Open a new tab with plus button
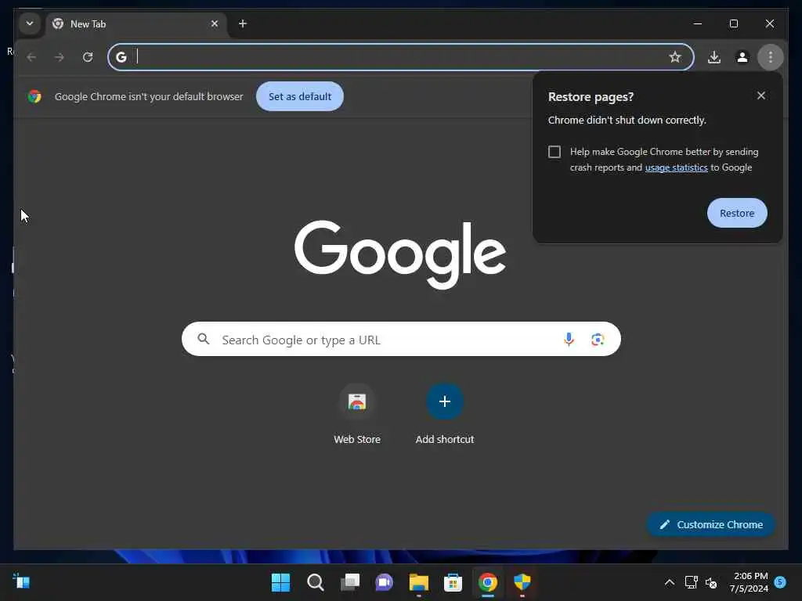 [x=243, y=23]
